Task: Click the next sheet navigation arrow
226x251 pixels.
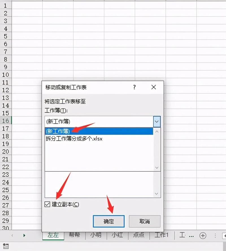Action: tap(24, 236)
